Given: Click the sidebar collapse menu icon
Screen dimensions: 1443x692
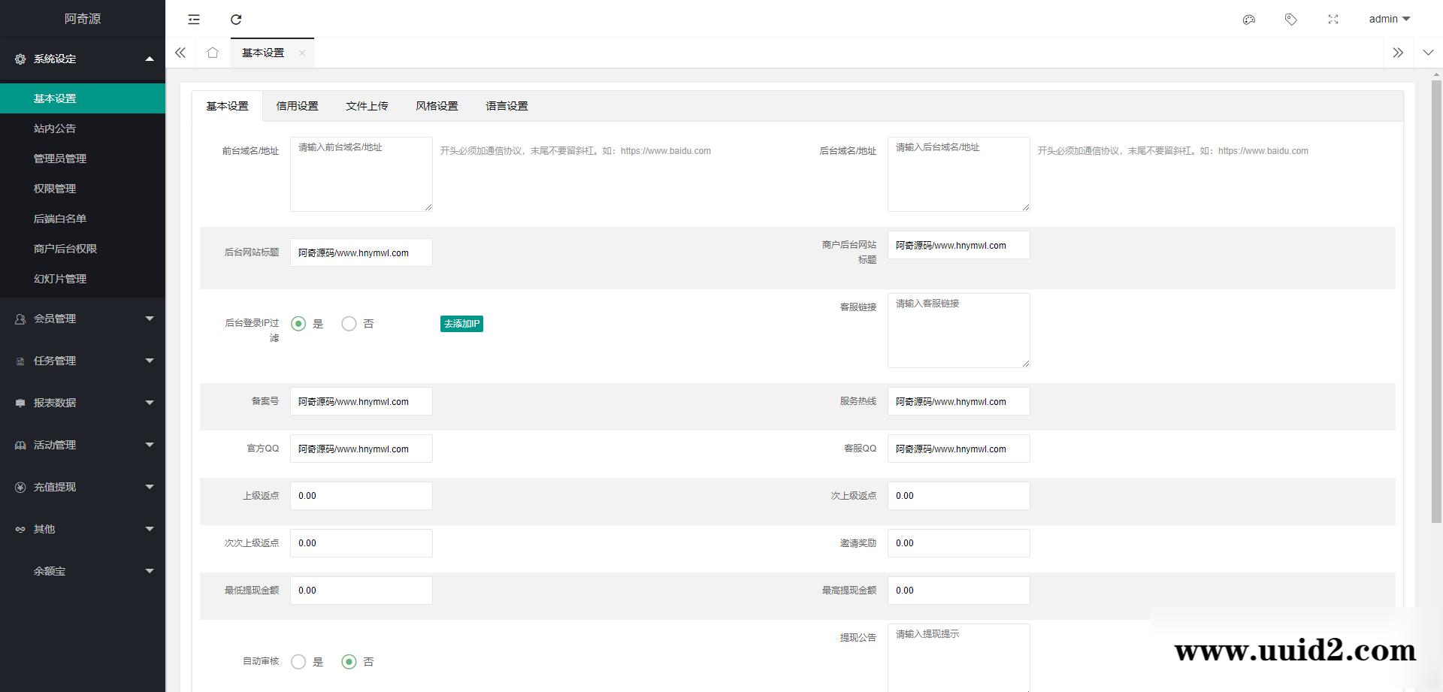Looking at the screenshot, I should click(194, 20).
